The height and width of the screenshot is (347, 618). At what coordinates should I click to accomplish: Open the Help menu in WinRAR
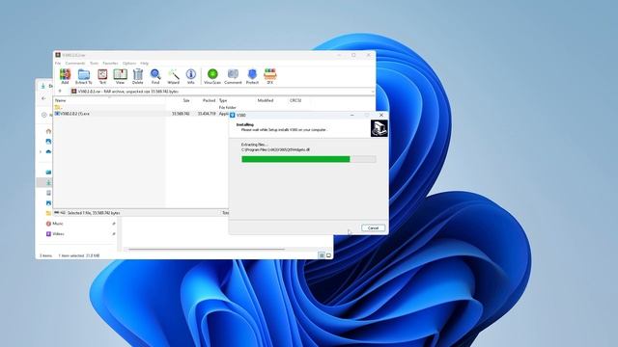point(145,63)
